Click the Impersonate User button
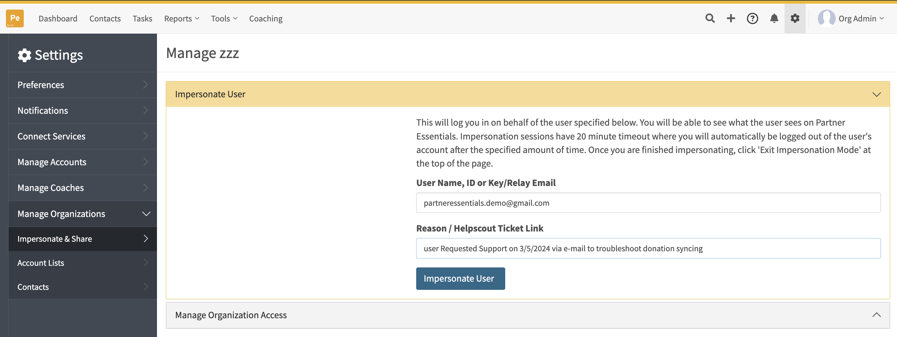Screen dimensions: 897x337 pos(460,279)
